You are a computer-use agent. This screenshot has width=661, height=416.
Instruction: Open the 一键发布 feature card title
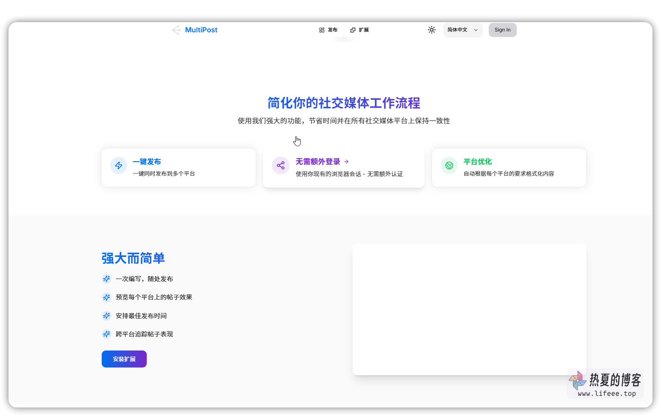point(147,162)
